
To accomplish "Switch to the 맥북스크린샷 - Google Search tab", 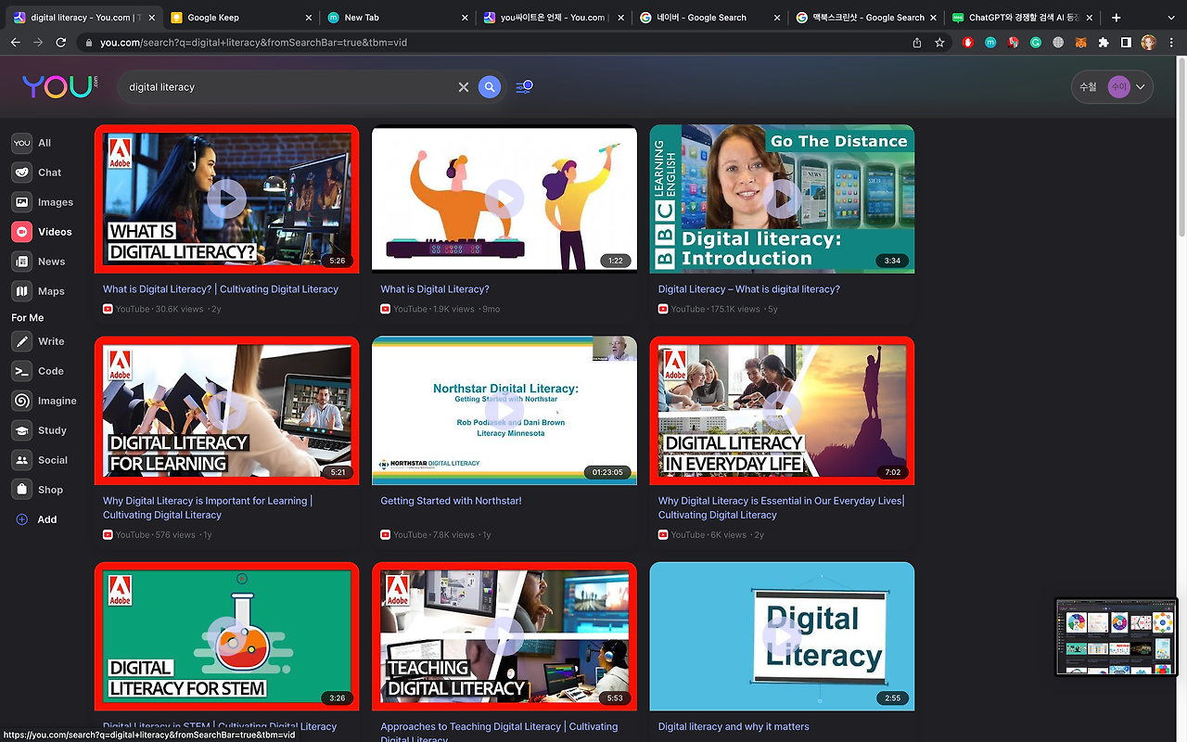I will coord(865,18).
